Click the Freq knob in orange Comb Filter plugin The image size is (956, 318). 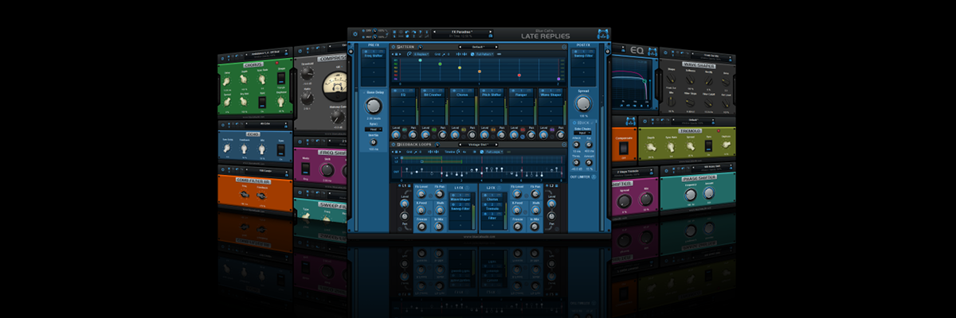coord(245,195)
